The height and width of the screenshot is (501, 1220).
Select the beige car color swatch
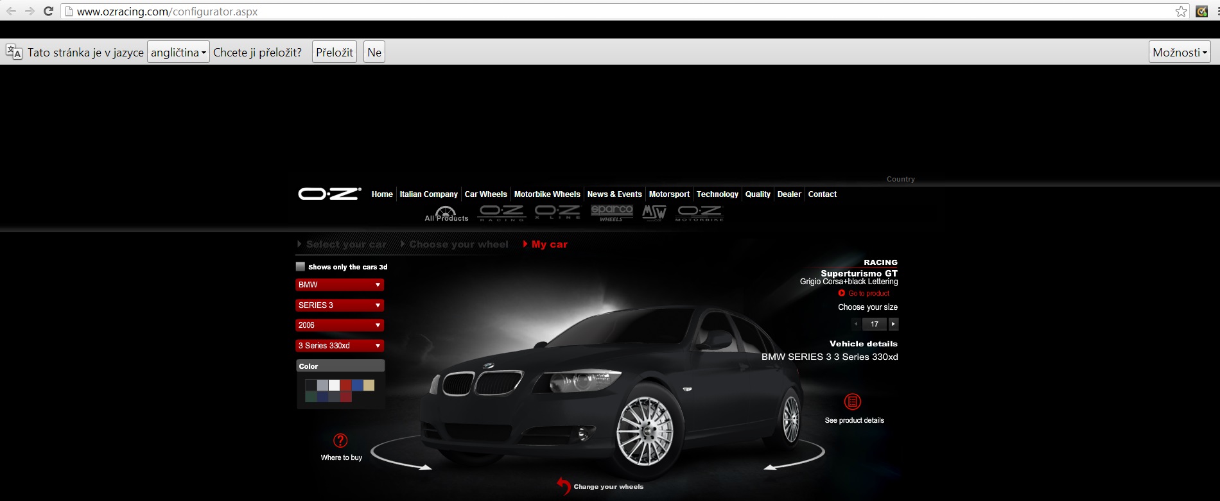click(369, 385)
